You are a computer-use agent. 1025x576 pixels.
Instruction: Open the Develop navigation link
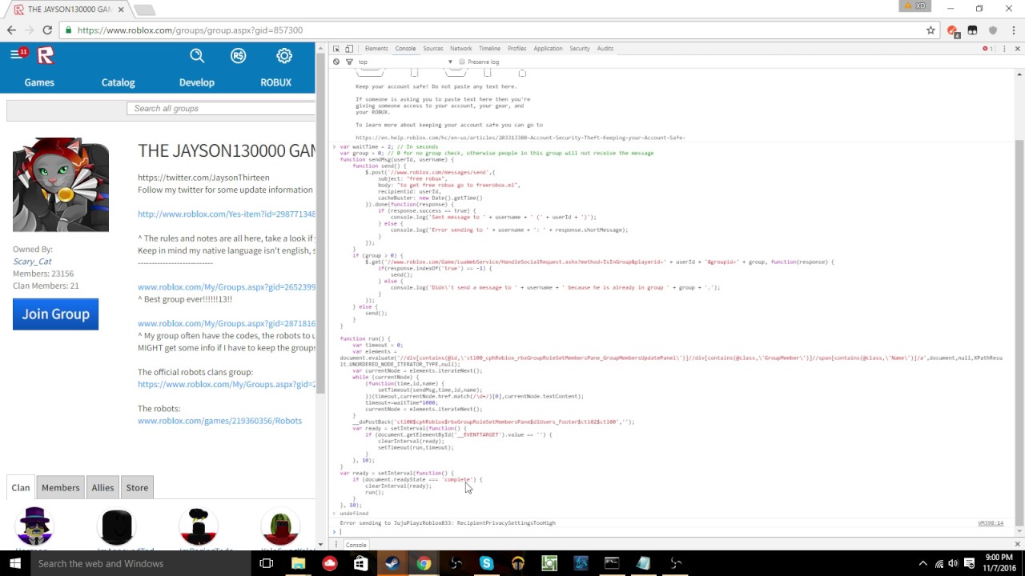196,82
